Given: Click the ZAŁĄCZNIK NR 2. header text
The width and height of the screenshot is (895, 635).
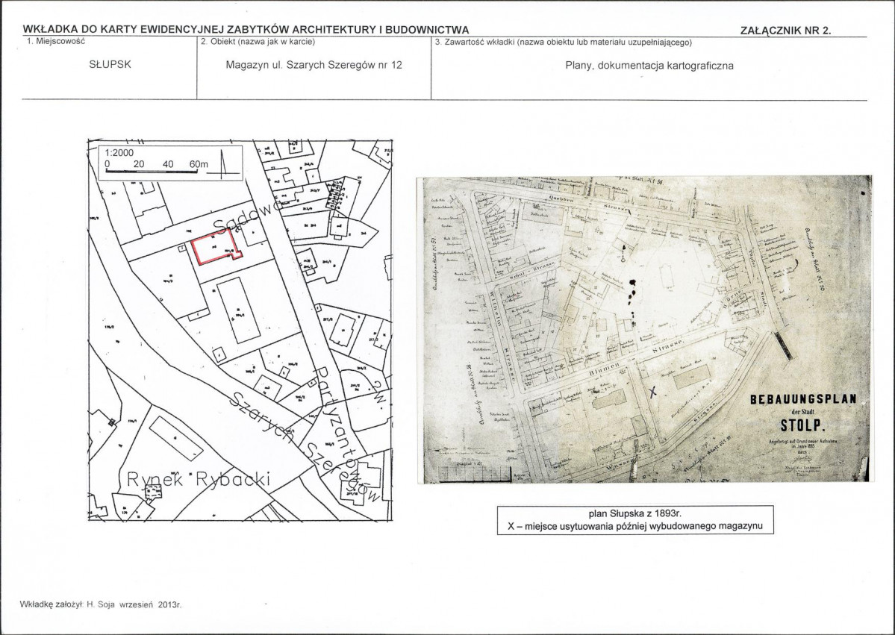Looking at the screenshot, I should [785, 31].
